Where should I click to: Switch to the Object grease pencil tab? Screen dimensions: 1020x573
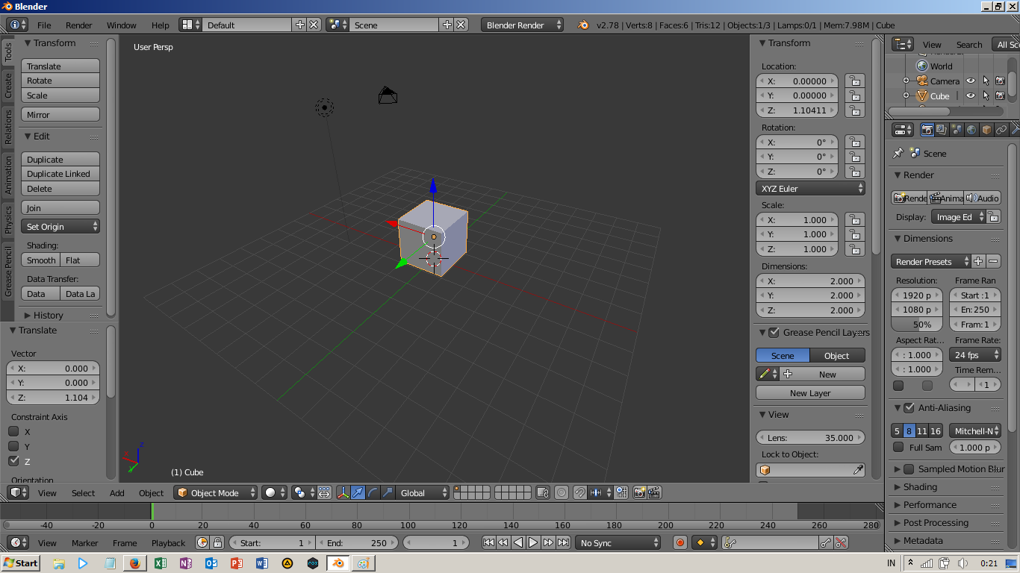[836, 356]
